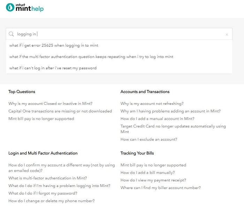
Task: Select the error 25625 suggestion
Action: click(x=54, y=45)
